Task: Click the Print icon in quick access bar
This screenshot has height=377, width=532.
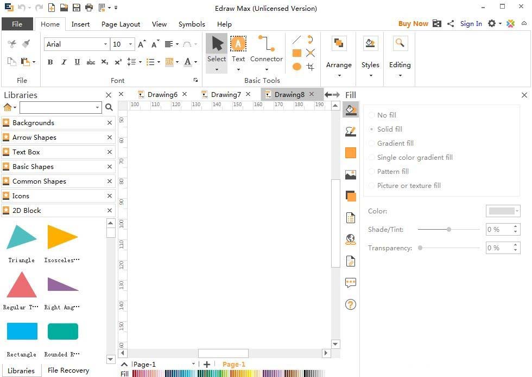Action: pyautogui.click(x=89, y=8)
